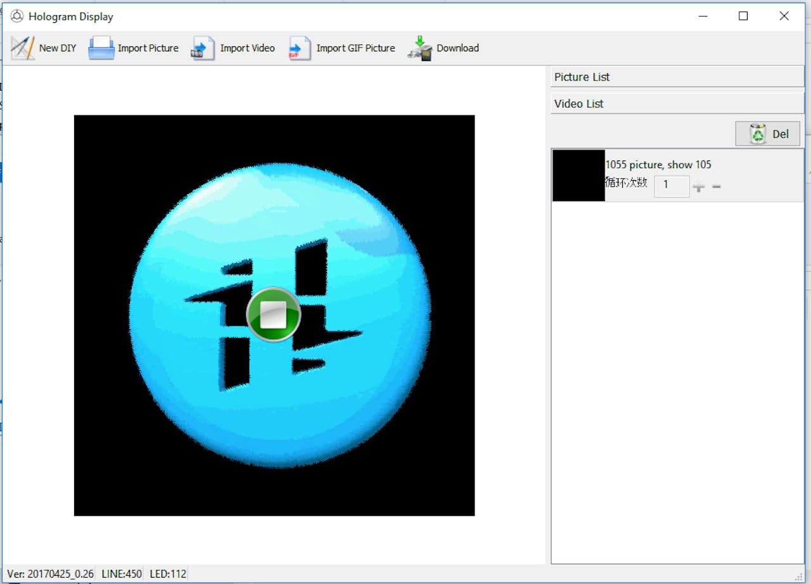Screen dimensions: 811x584
Task: Select the black picture thumbnail in the list
Action: 578,176
